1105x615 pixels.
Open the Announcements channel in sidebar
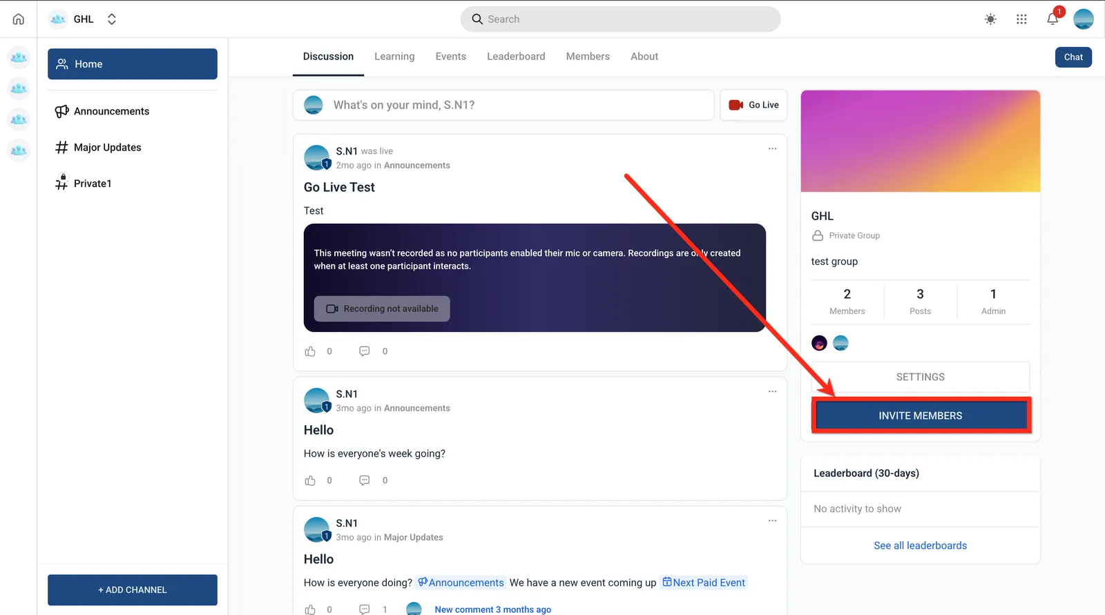click(111, 111)
